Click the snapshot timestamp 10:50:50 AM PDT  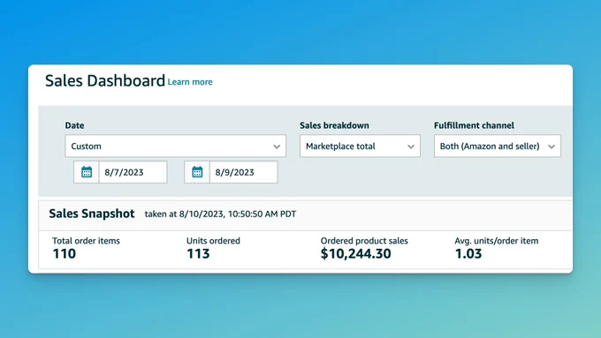(x=262, y=214)
